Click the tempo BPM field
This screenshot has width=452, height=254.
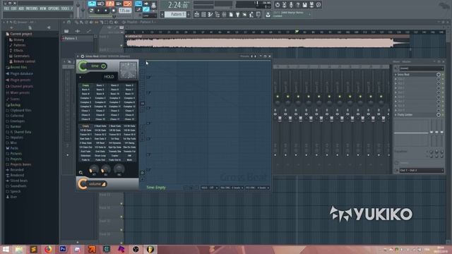click(x=125, y=11)
